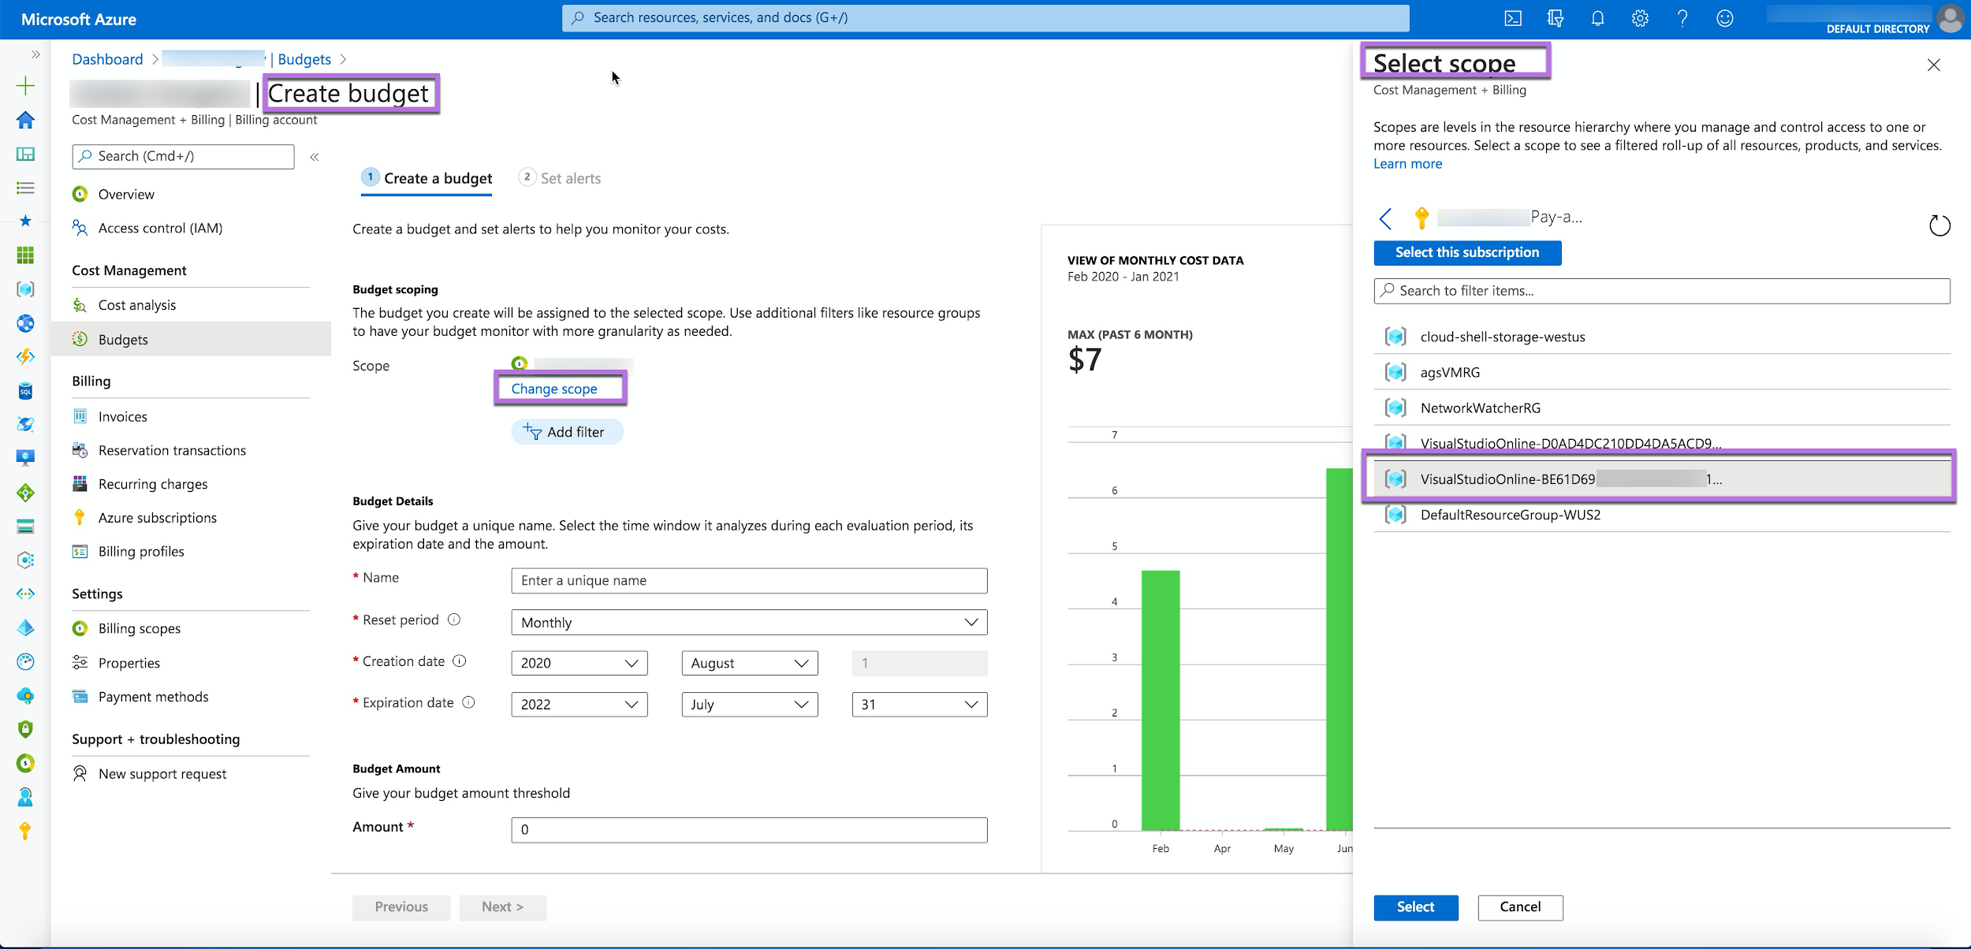
Task: Open New support request
Action: pyautogui.click(x=162, y=775)
